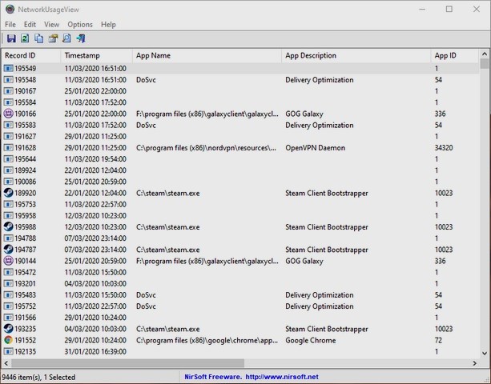This screenshot has width=491, height=384.
Task: Sort by App ID column header
Action: (x=455, y=56)
